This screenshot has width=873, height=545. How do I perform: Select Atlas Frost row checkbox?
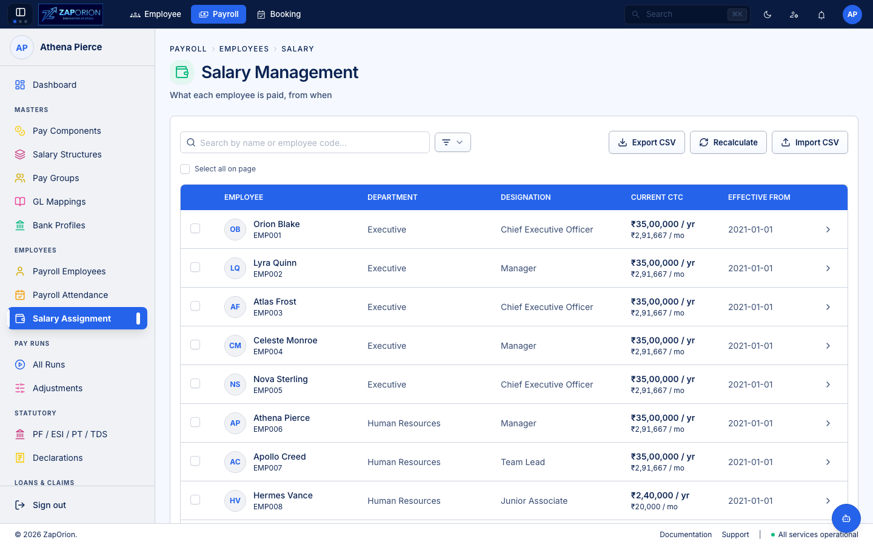(195, 306)
